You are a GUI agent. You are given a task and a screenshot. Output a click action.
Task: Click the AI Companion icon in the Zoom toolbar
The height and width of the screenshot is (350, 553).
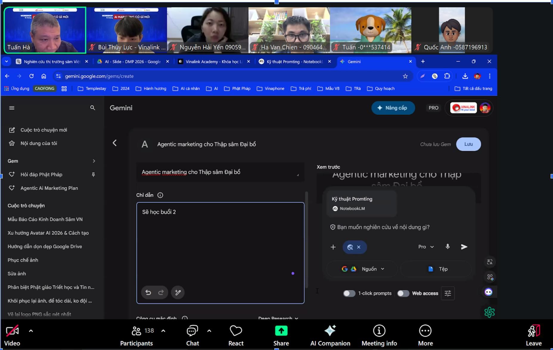330,331
